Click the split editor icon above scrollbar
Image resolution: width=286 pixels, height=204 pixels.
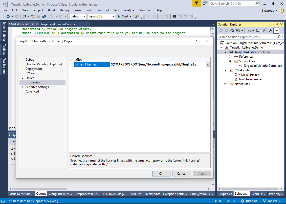(x=213, y=29)
